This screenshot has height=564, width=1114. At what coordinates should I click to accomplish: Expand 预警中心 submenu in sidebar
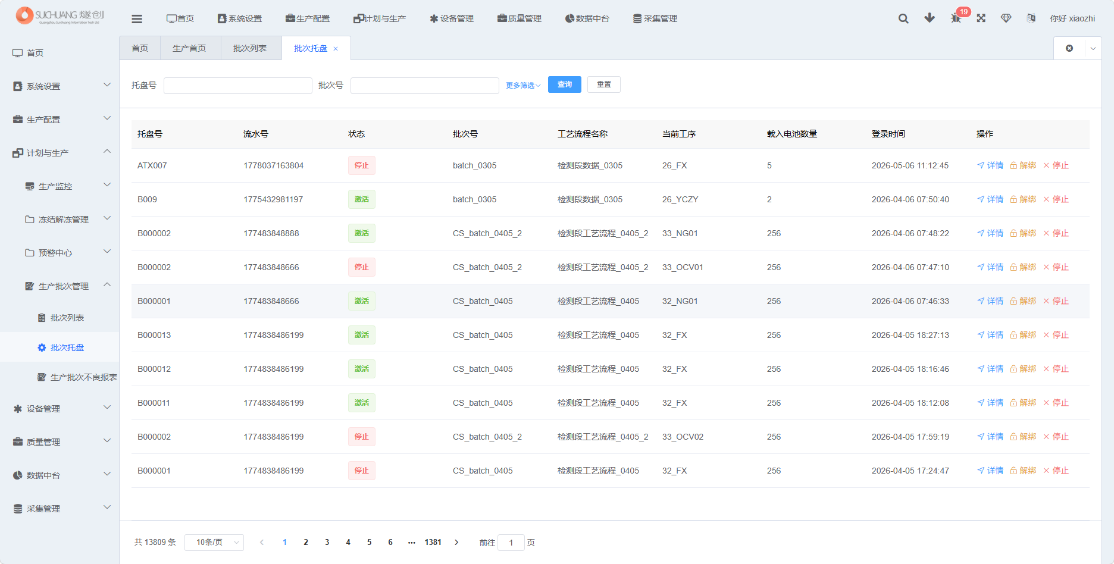[x=60, y=253]
